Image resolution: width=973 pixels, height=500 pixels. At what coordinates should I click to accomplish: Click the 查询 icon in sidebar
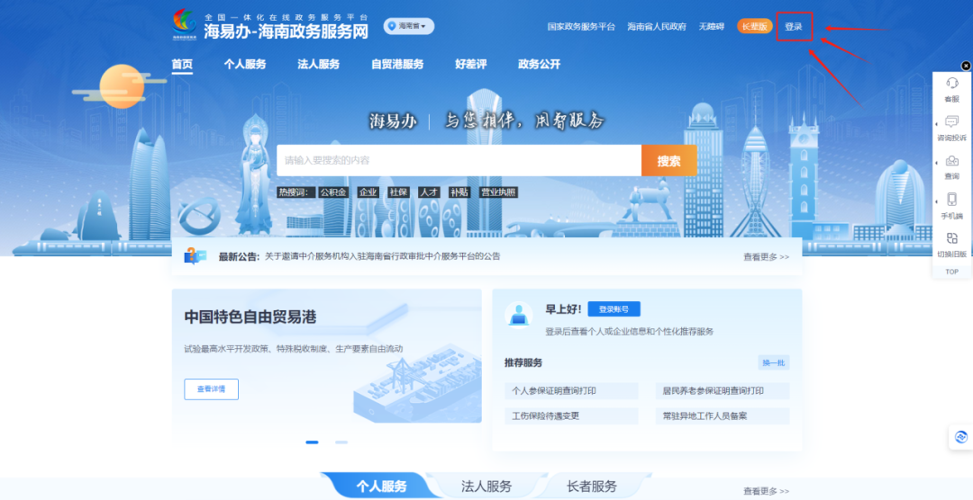(x=952, y=161)
